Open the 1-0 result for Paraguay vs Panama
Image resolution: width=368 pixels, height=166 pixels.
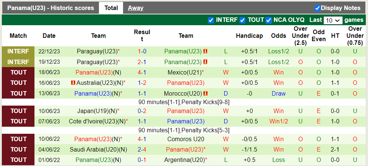point(142,52)
